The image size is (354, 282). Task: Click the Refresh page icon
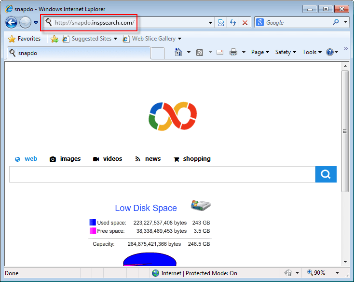pos(233,23)
